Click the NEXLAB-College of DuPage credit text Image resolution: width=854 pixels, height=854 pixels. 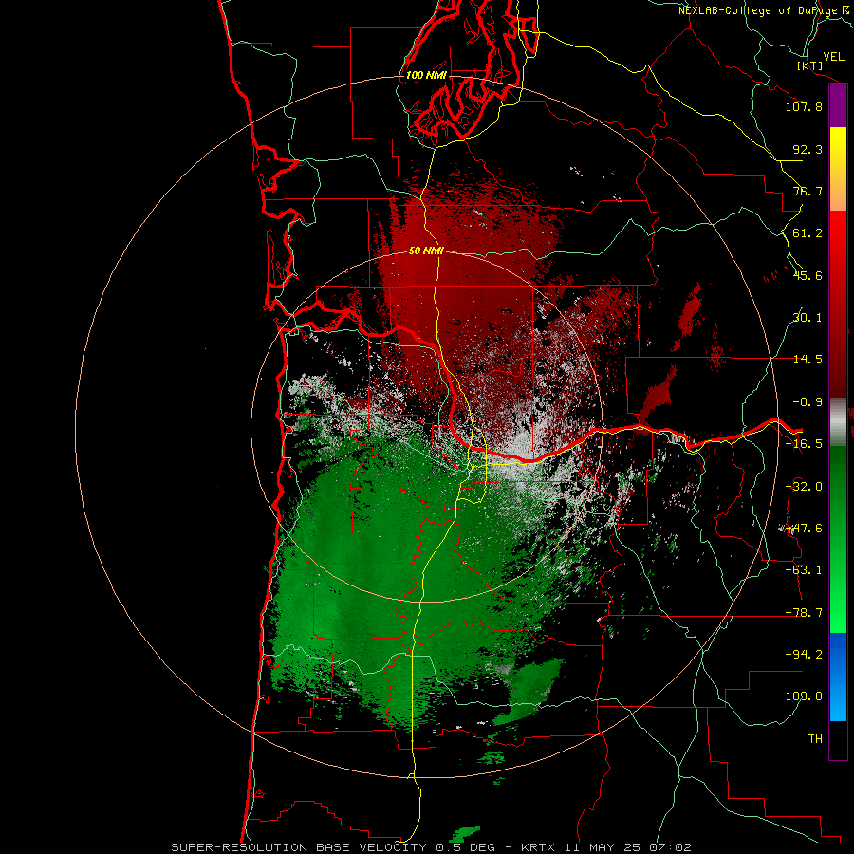tap(758, 10)
